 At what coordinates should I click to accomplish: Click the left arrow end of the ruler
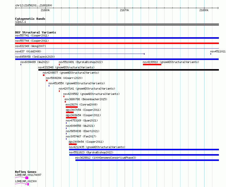point(16,8)
